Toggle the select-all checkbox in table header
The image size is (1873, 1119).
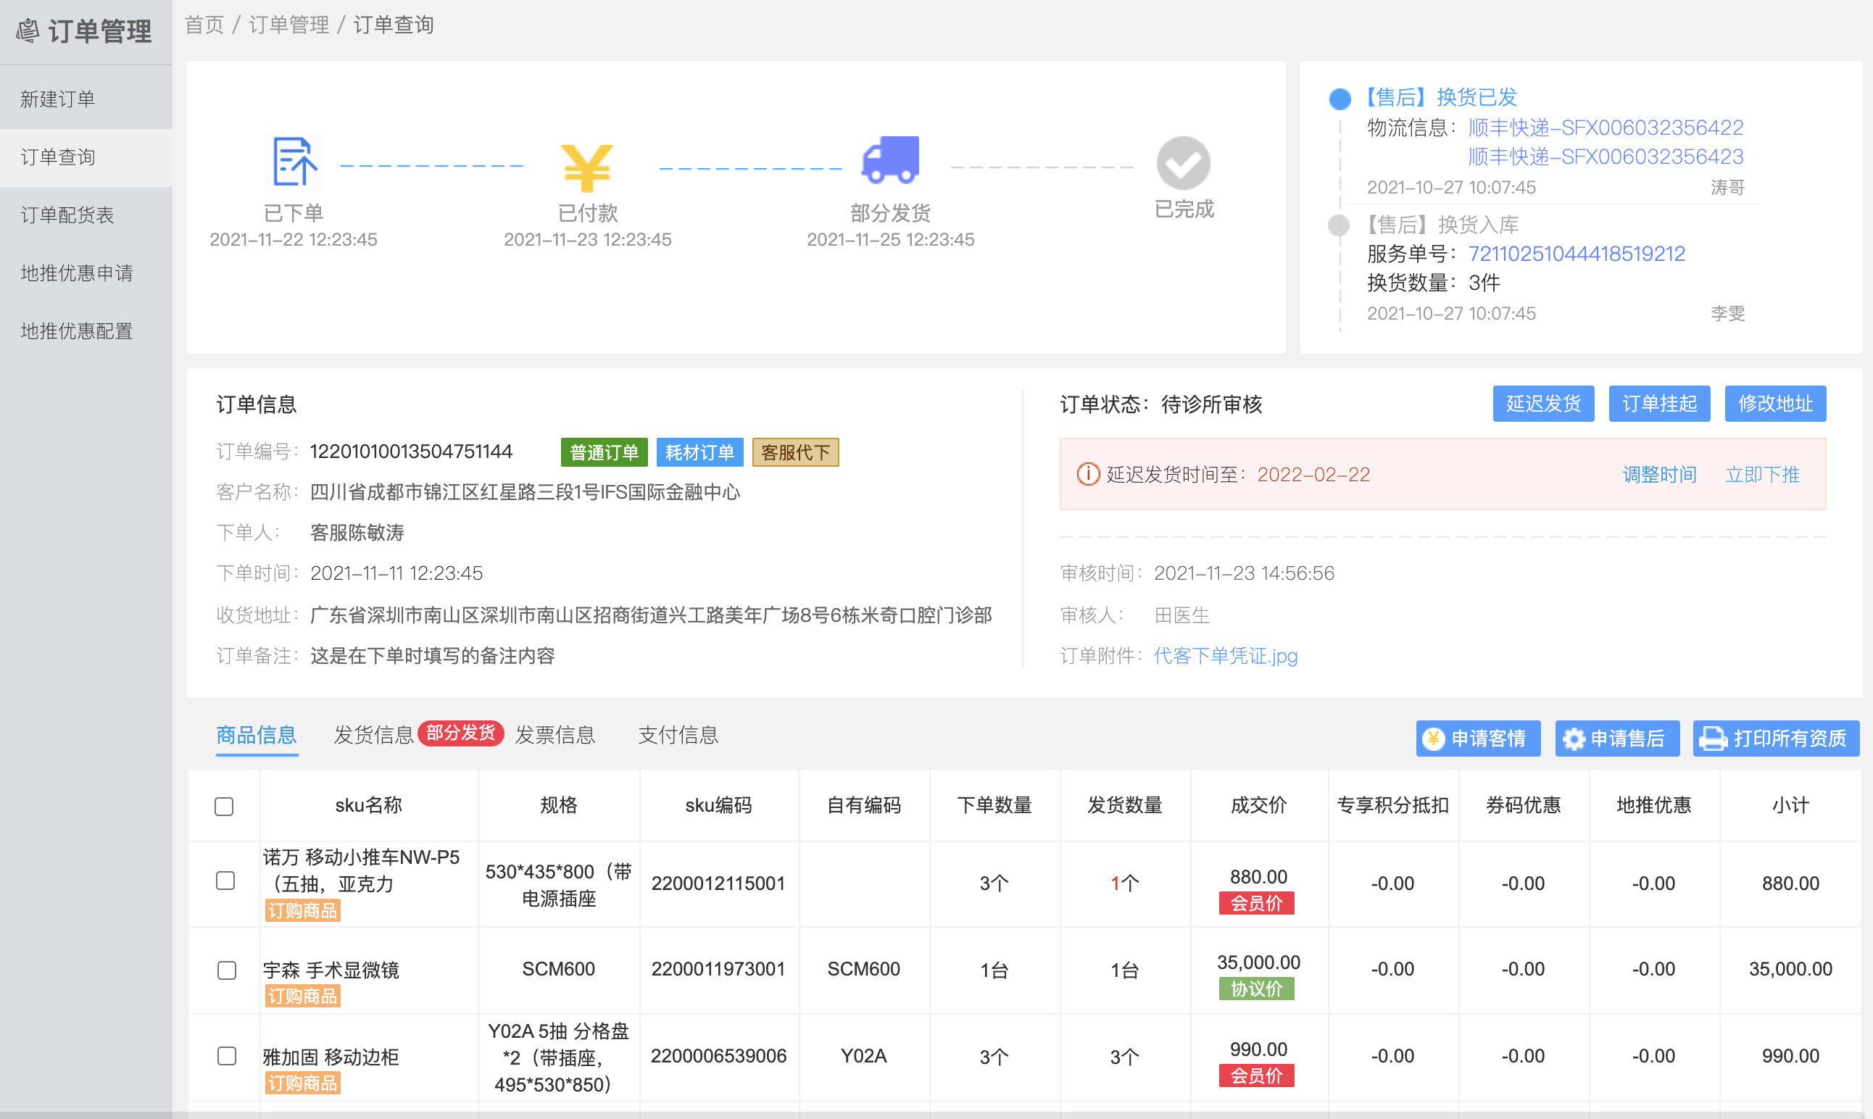[224, 806]
